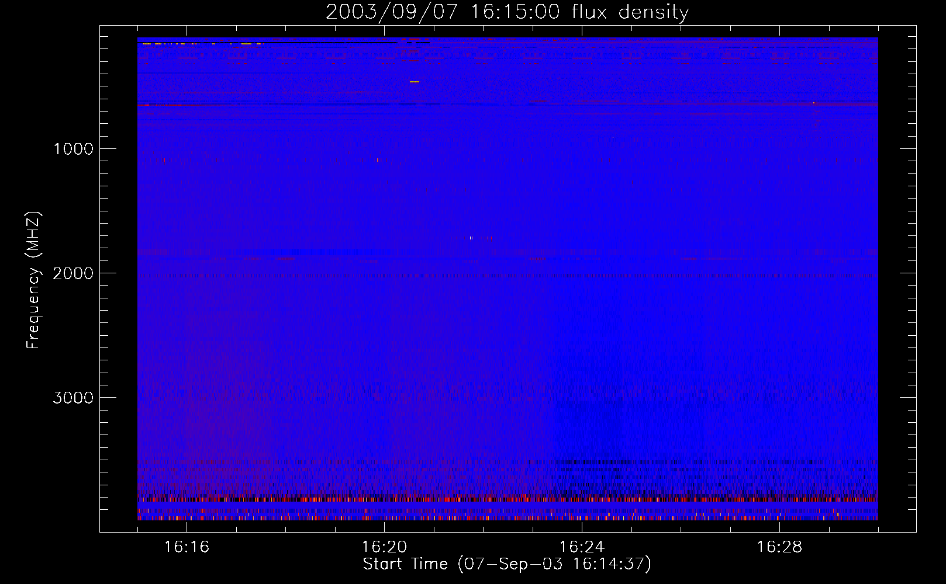Image resolution: width=946 pixels, height=584 pixels.
Task: Click the '16:20' time tick label
Action: 384,547
